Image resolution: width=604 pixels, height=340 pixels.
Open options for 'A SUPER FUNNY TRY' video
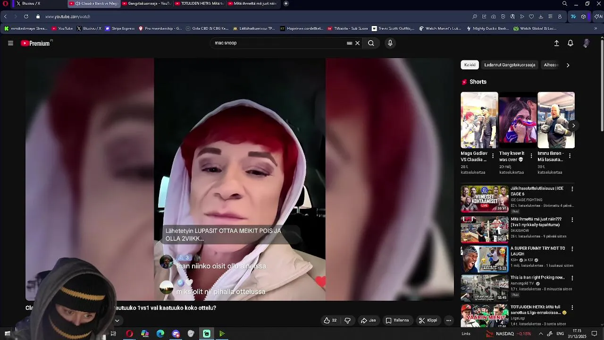pyautogui.click(x=572, y=249)
